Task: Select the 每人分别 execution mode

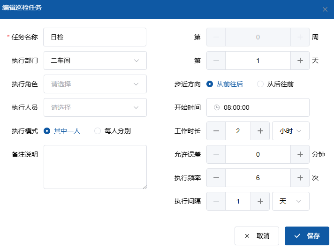Action: click(98, 131)
